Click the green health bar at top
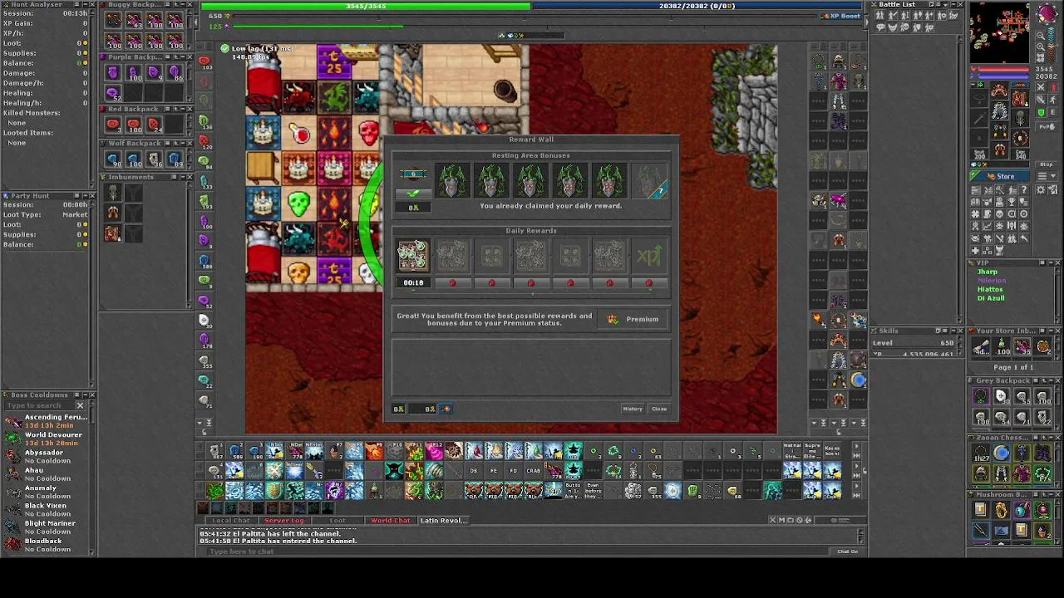Screen dimensions: 1064x598 [366, 6]
